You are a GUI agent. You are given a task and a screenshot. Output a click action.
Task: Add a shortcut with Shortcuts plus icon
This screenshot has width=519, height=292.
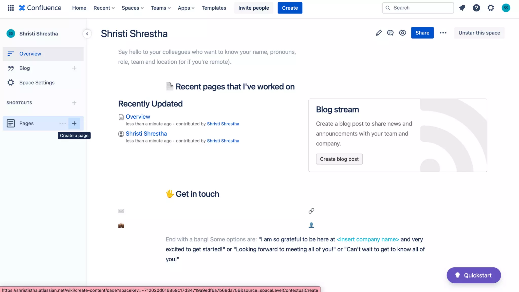tap(74, 103)
